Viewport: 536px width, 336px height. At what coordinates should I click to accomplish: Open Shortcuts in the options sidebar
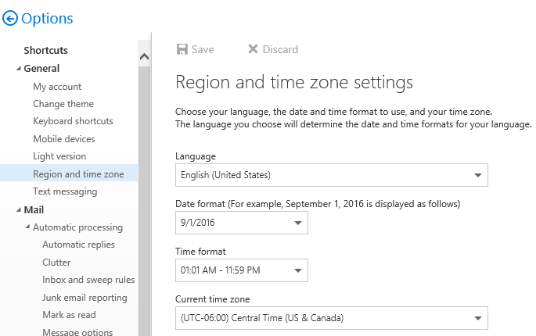(45, 50)
